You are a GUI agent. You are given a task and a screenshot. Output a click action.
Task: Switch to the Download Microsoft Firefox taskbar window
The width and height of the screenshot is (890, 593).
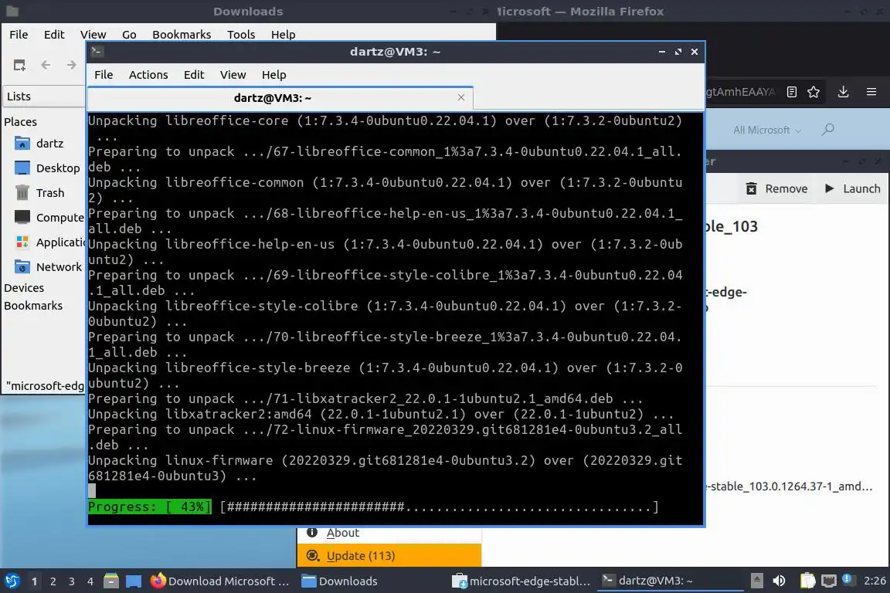point(220,581)
